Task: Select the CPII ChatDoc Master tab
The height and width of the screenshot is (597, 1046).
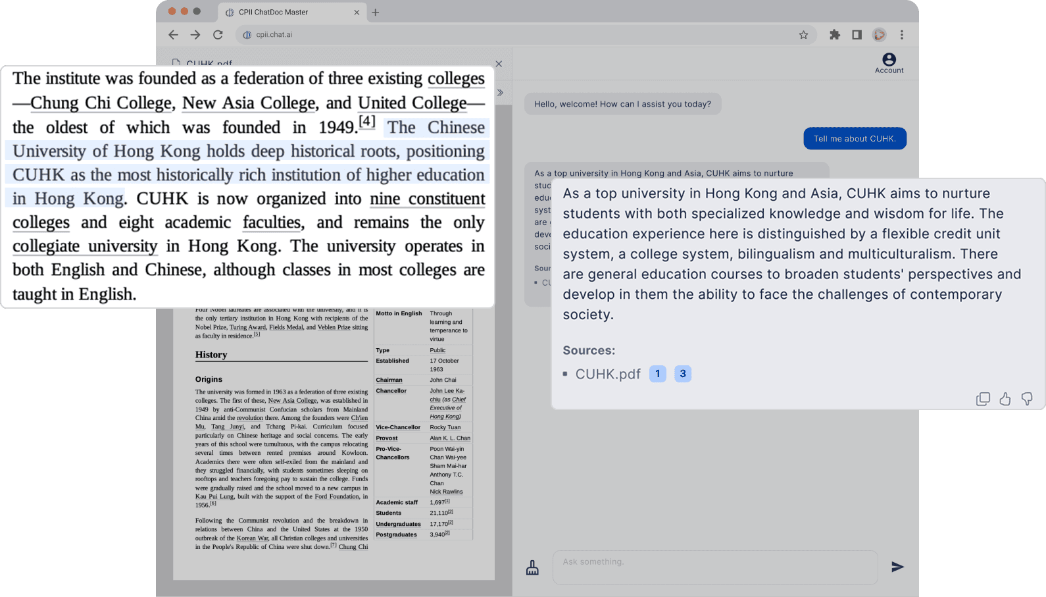Action: click(293, 12)
